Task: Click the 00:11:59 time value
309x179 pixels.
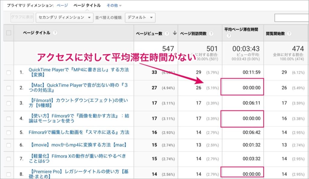Action: [251, 72]
